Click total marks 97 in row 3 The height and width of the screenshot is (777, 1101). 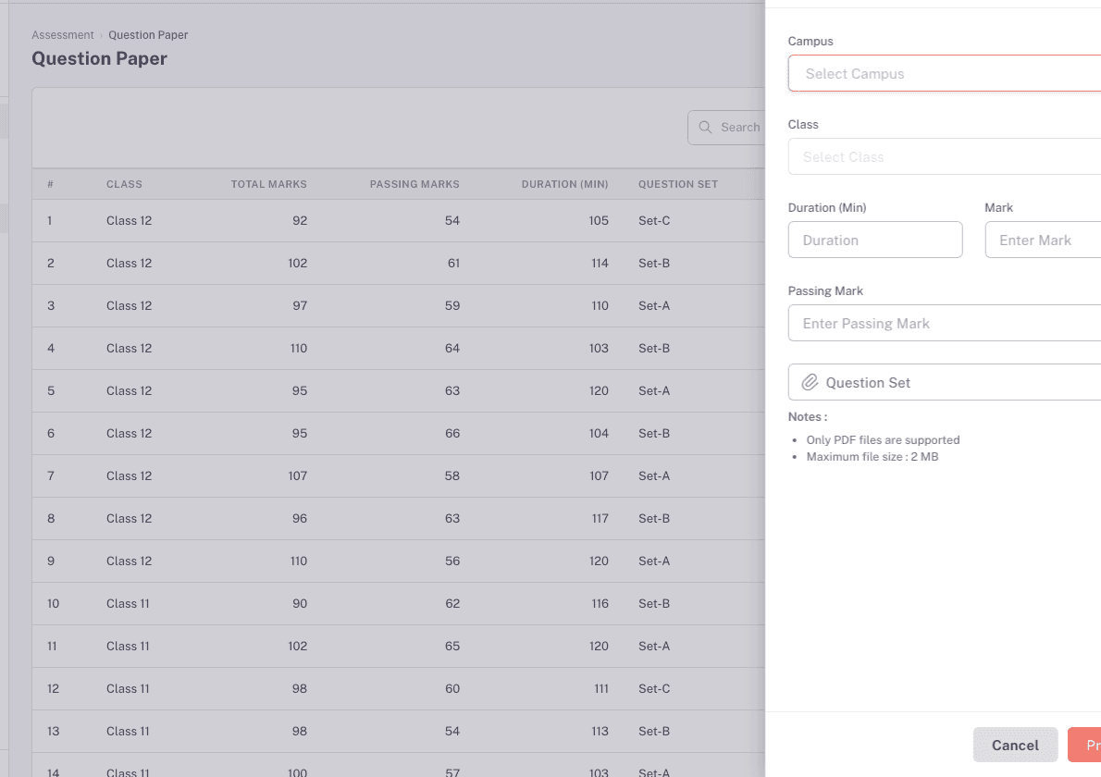tap(300, 305)
